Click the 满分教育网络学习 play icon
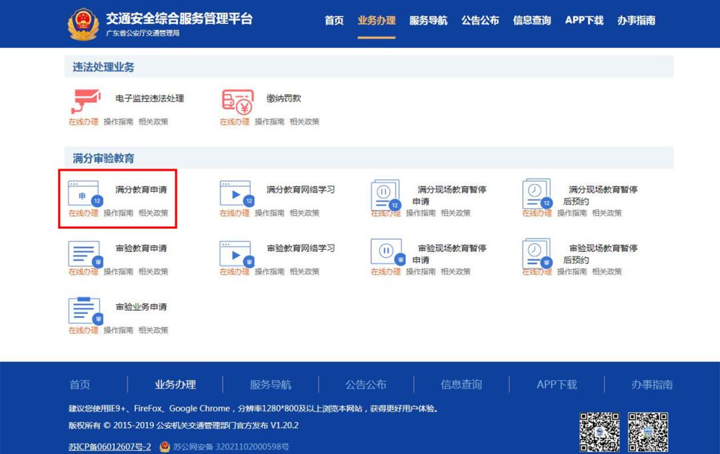This screenshot has width=720, height=454. pos(236,193)
